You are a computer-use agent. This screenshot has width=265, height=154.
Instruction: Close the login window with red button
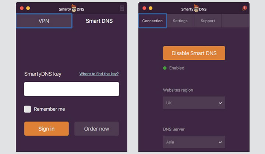(22, 8)
